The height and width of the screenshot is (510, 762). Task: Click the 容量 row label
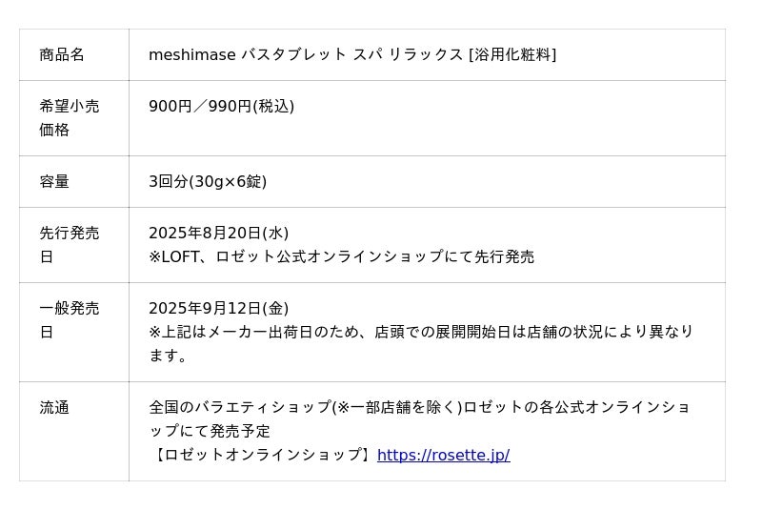pyautogui.click(x=54, y=182)
